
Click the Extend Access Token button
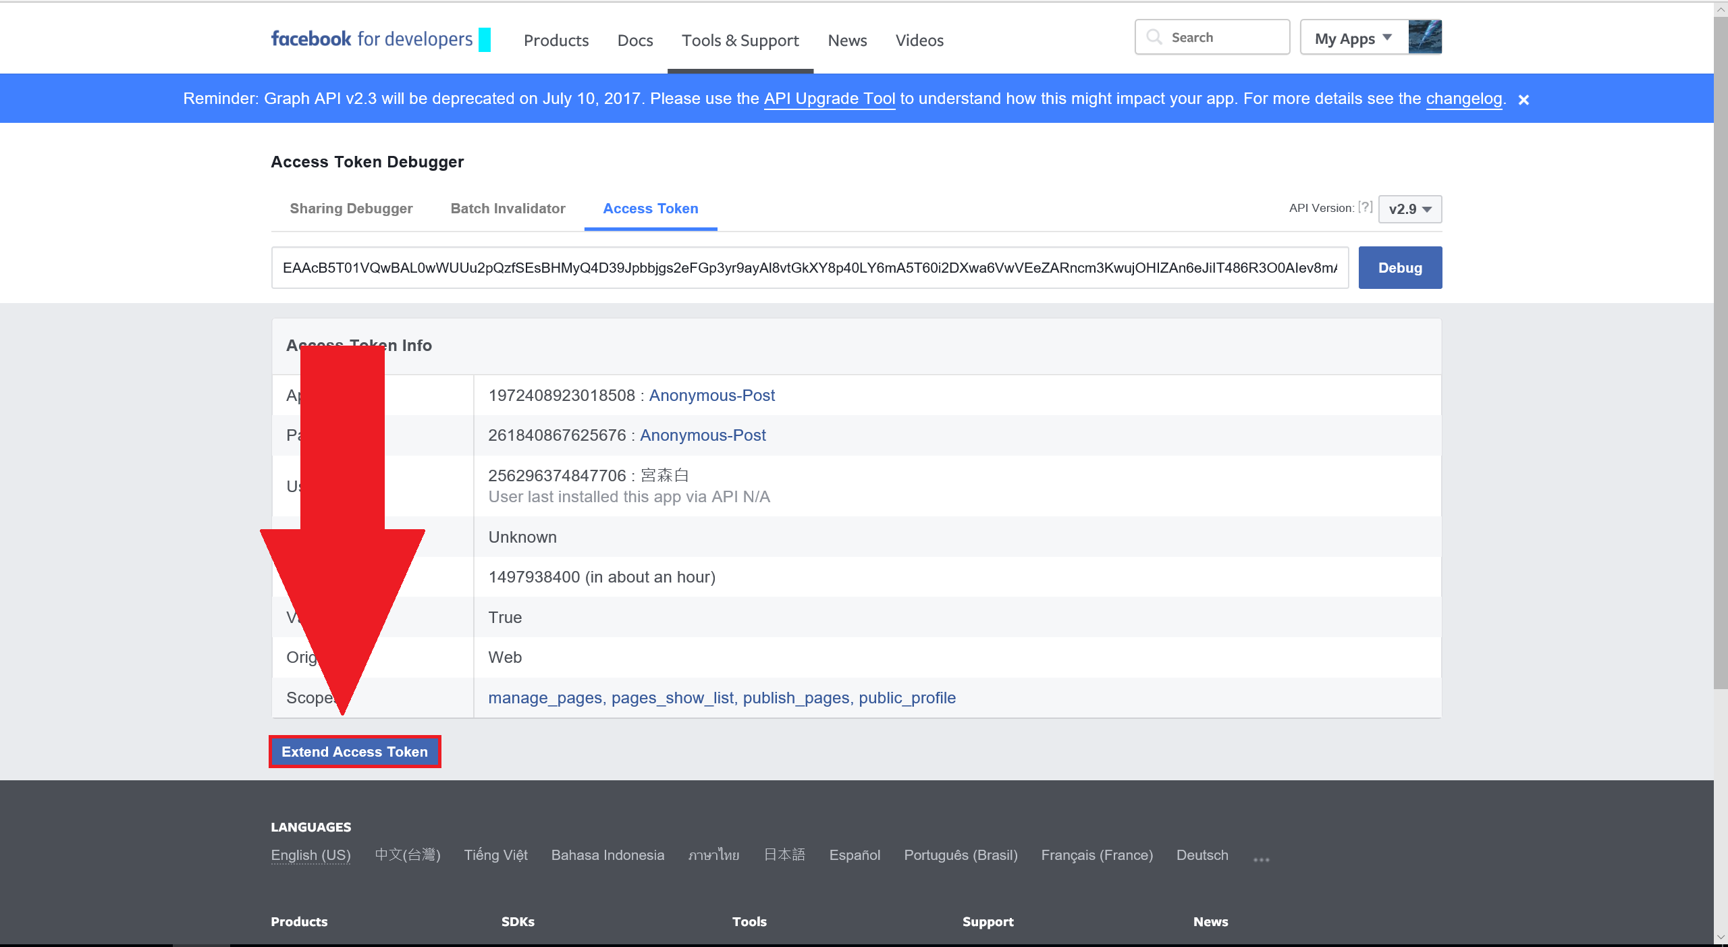pos(354,751)
